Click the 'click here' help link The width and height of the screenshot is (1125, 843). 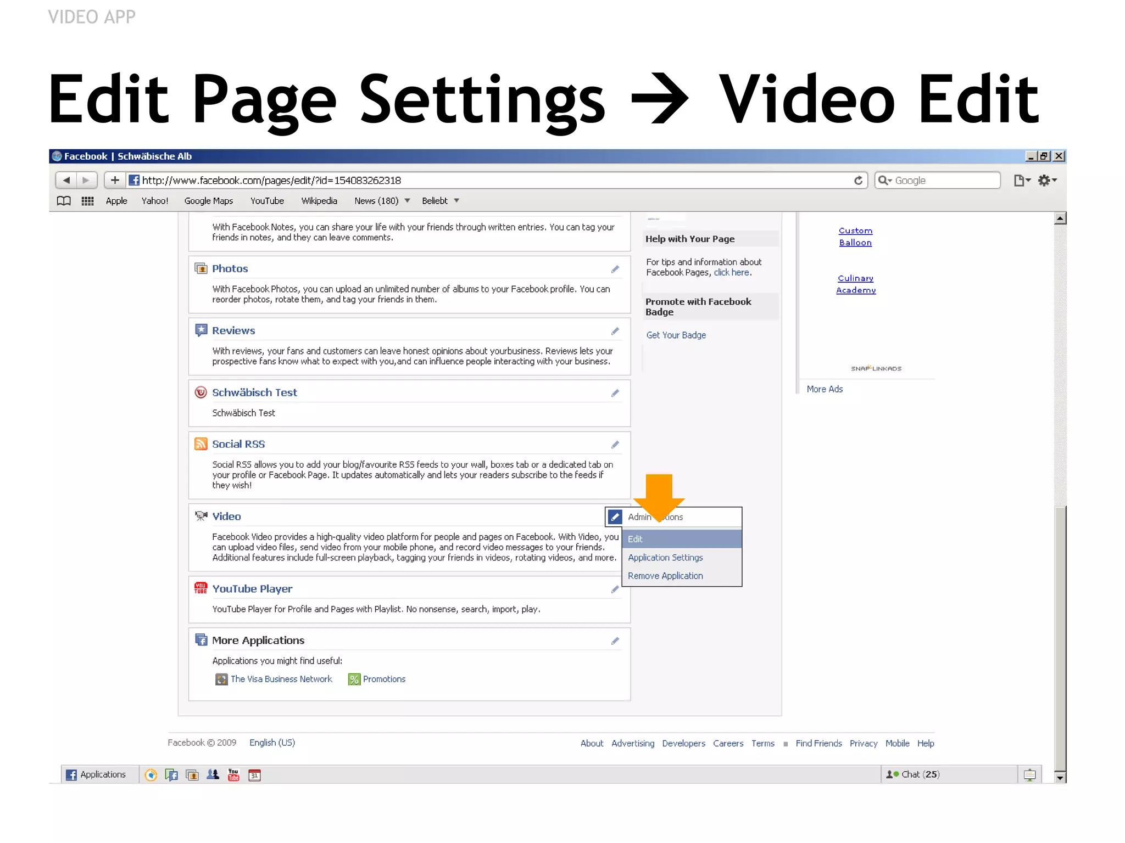tap(732, 273)
